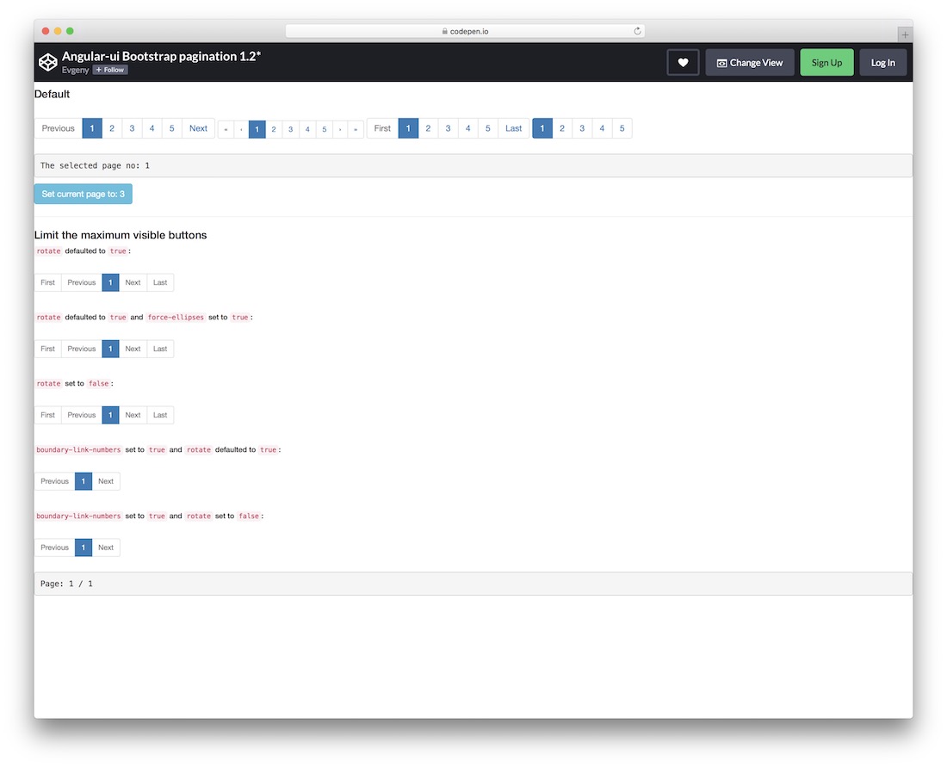Click the single left arrow ‹ pagination icon
Viewport: 947px width, 767px height.
[240, 128]
